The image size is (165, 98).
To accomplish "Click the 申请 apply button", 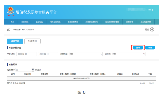I will pyautogui.click(x=150, y=48).
